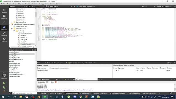
Task: Click the filter tree icon in Projects panel
Action: (27, 6)
